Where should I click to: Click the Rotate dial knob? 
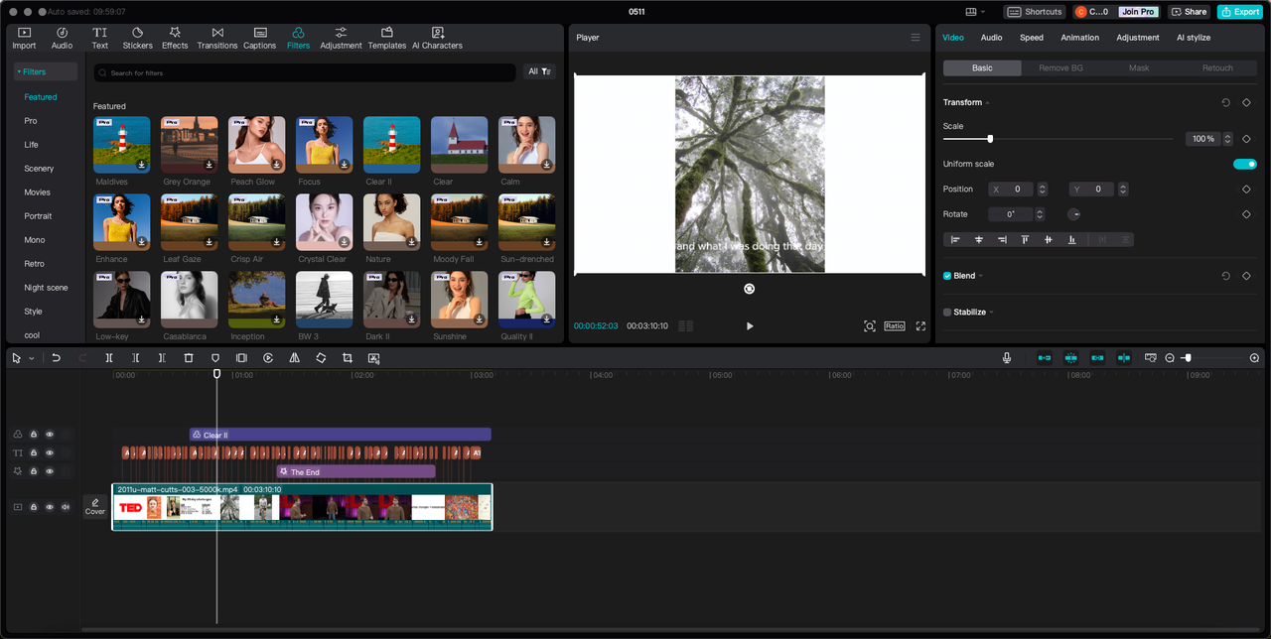coord(1074,214)
